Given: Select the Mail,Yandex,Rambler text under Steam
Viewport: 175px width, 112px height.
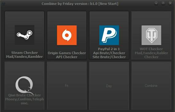Looking at the screenshot, I should click(x=25, y=57).
